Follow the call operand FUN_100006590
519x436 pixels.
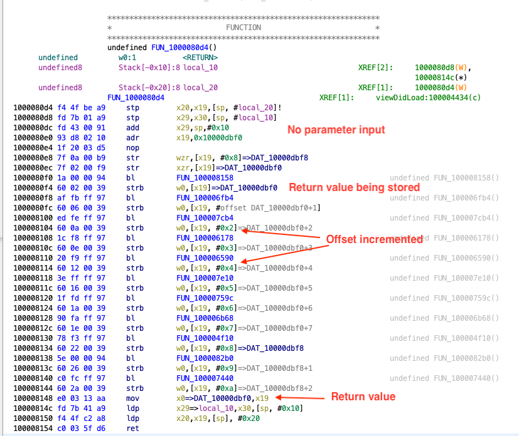(x=200, y=257)
